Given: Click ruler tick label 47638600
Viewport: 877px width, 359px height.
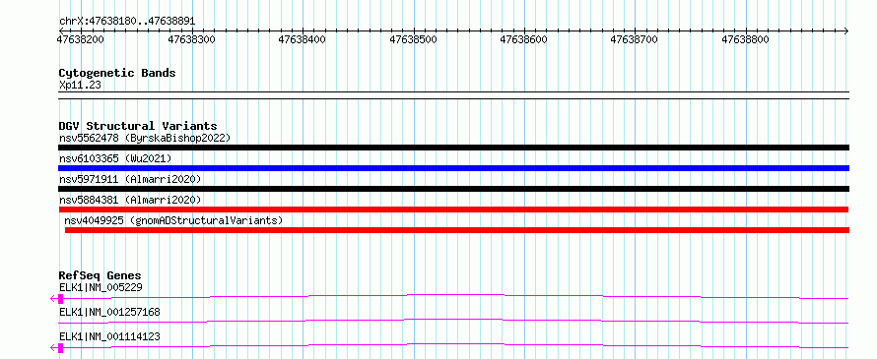Looking at the screenshot, I should 523,39.
